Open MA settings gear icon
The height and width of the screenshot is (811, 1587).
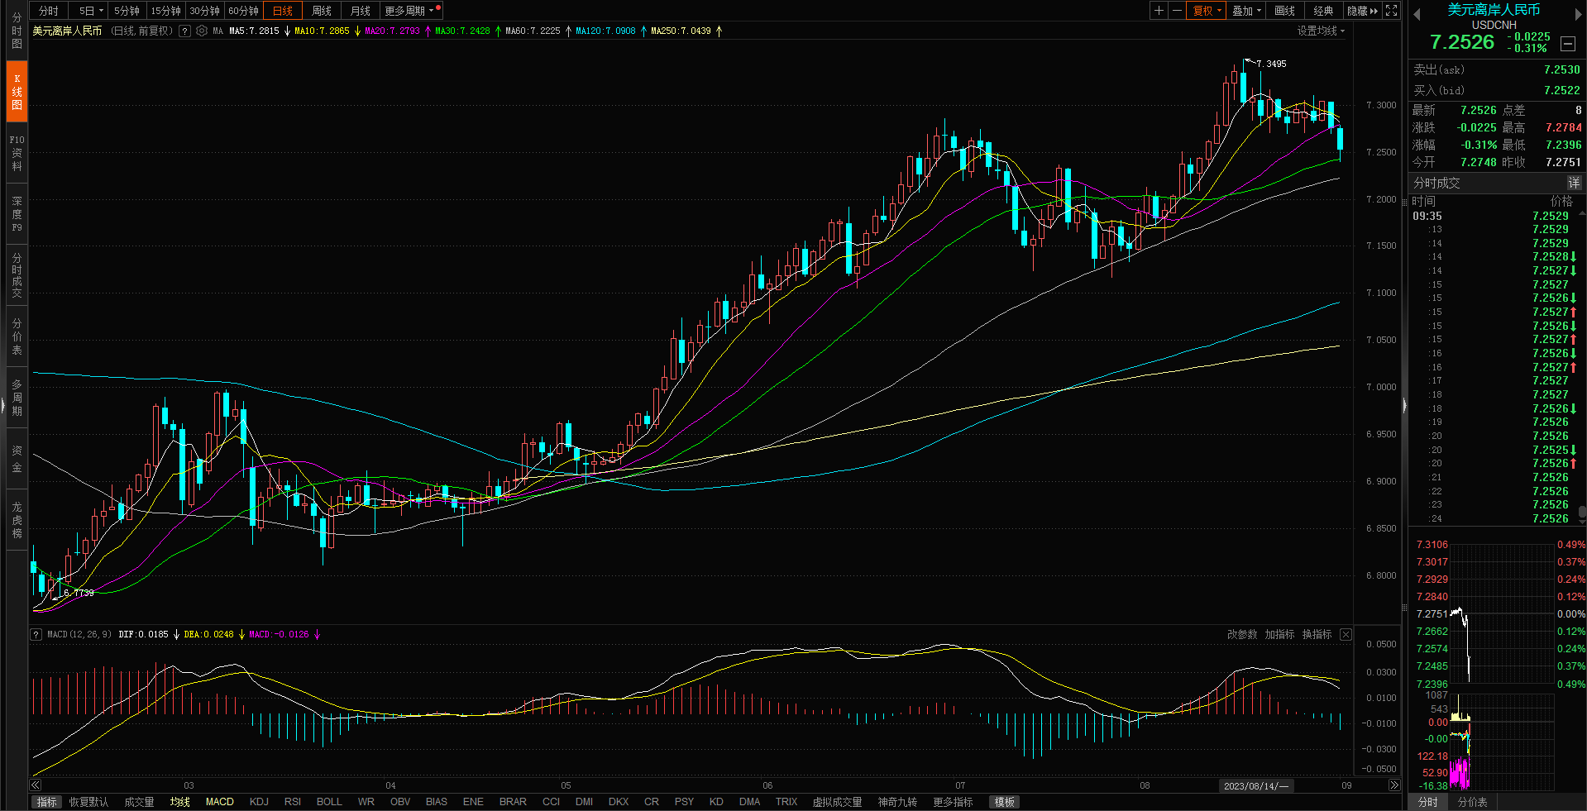202,31
